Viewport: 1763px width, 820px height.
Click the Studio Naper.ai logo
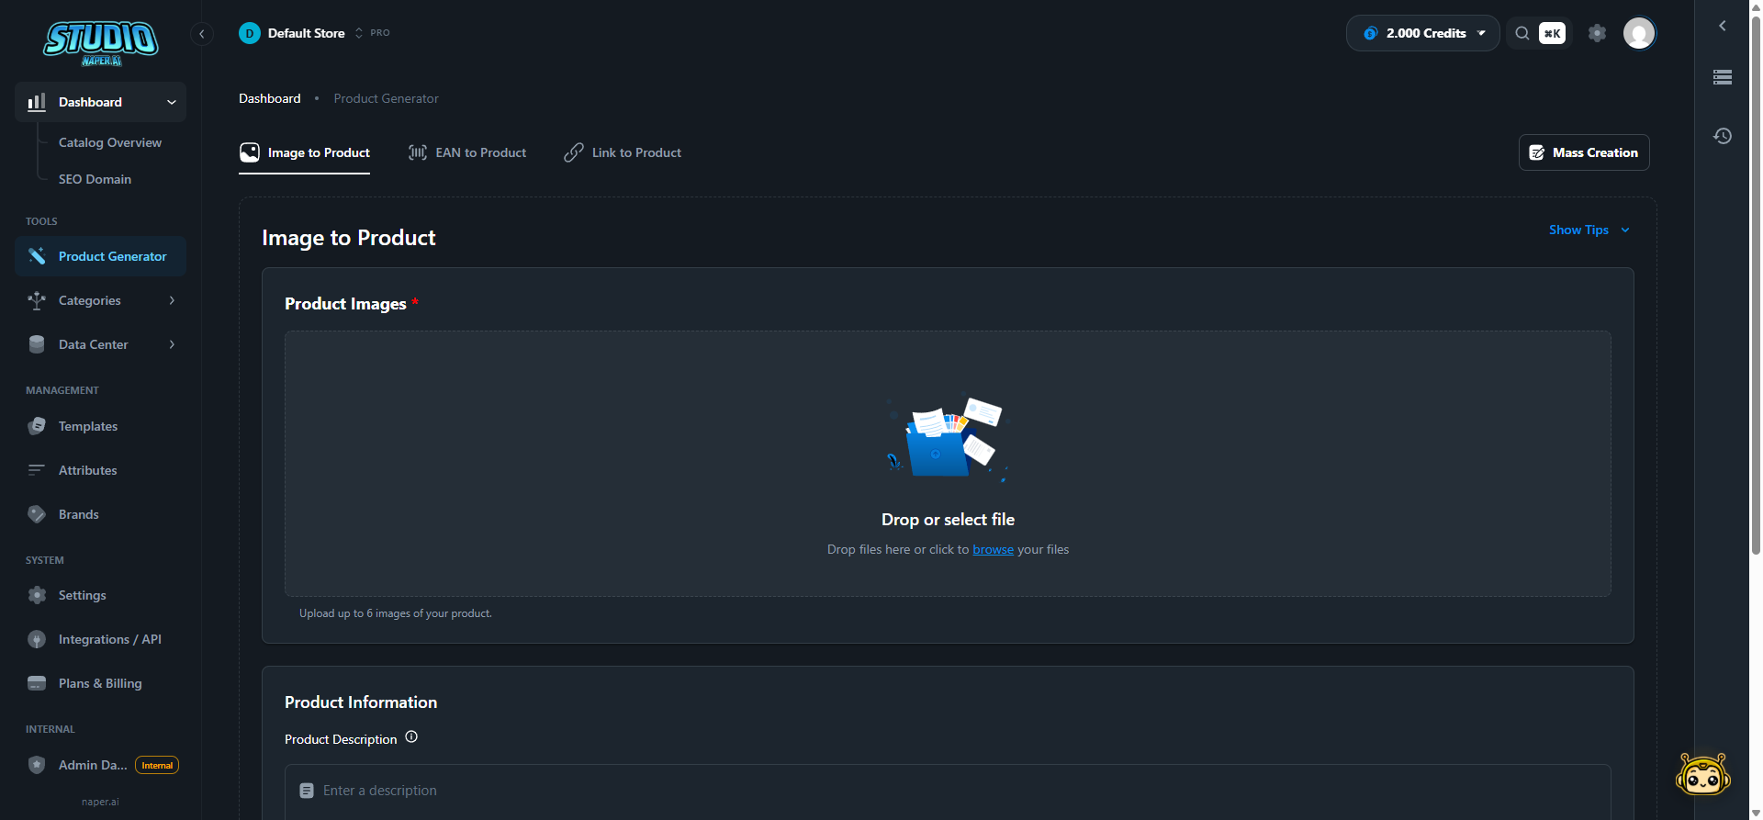(101, 42)
